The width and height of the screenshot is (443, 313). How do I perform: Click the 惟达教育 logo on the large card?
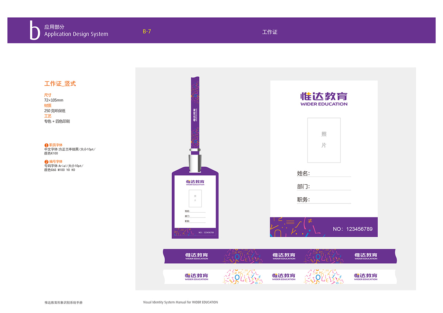[x=324, y=99]
